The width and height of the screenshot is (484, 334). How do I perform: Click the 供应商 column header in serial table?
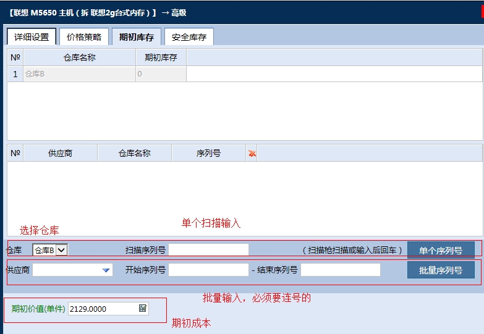(x=60, y=153)
